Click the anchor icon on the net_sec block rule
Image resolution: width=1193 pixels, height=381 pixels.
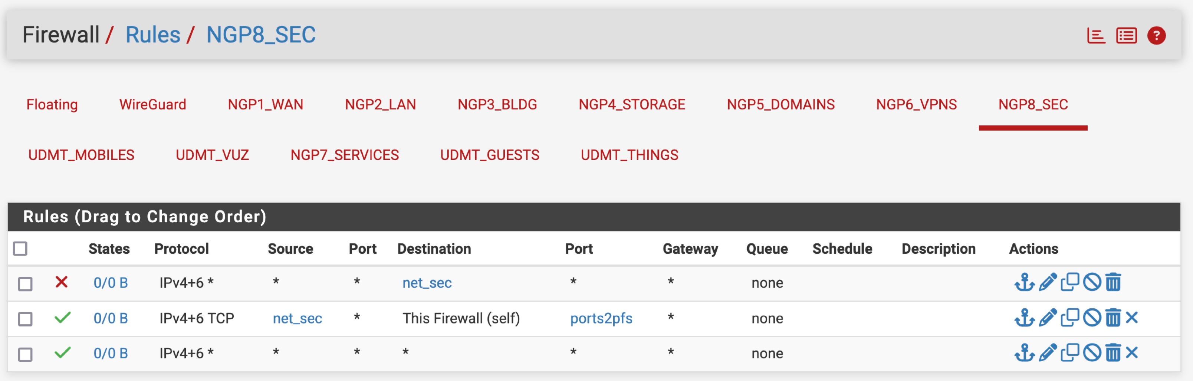(x=1024, y=282)
